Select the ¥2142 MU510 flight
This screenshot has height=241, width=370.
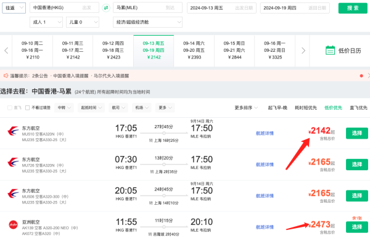[357, 133]
